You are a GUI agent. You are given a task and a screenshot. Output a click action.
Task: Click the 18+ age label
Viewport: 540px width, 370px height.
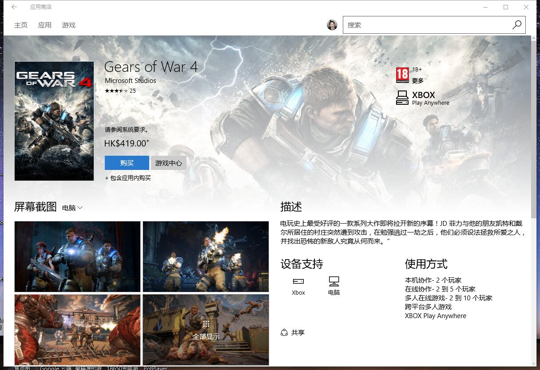(417, 69)
